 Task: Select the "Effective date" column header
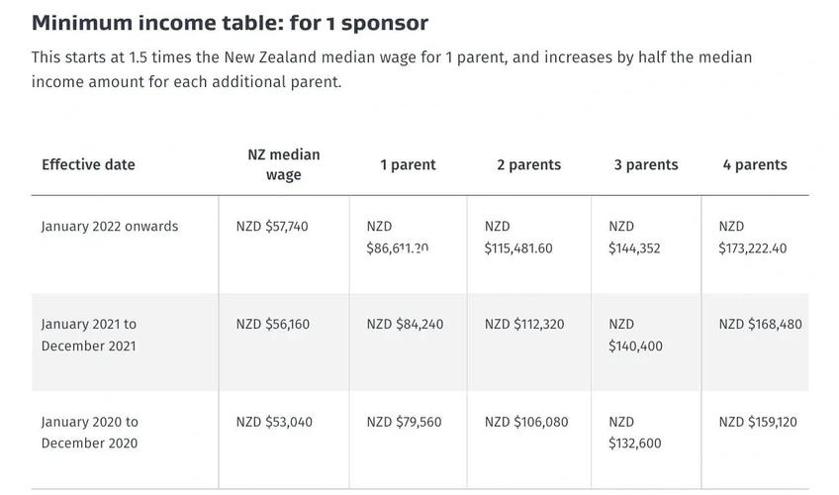point(88,164)
